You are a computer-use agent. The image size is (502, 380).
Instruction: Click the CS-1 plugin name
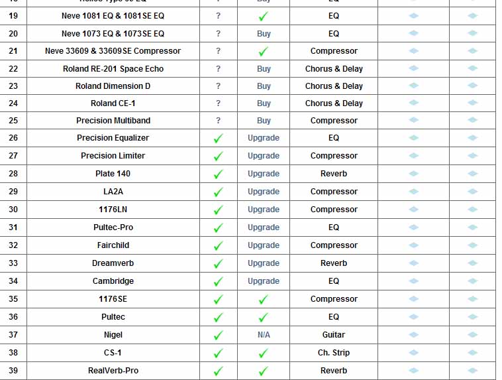tap(113, 353)
